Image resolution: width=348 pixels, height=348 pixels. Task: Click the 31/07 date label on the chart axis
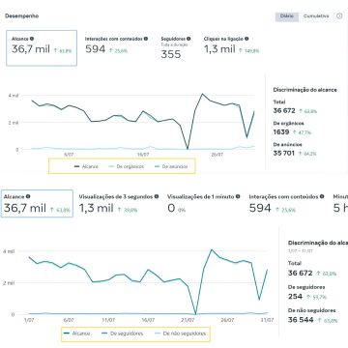point(267,320)
